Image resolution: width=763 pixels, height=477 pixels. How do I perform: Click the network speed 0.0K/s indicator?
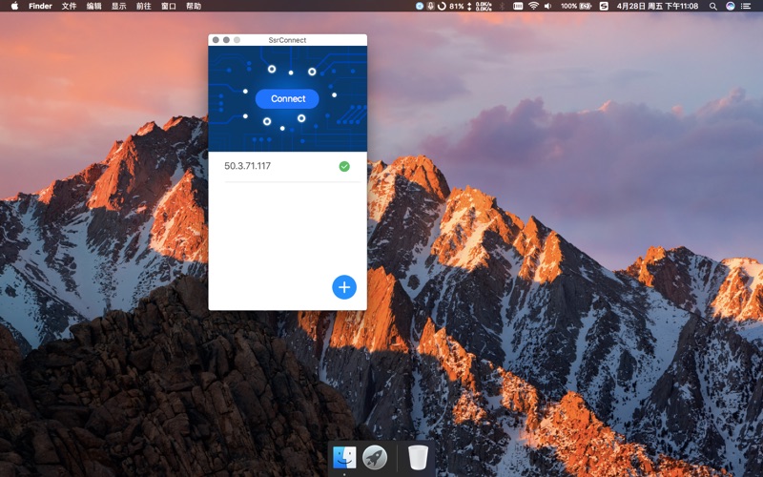pos(480,6)
